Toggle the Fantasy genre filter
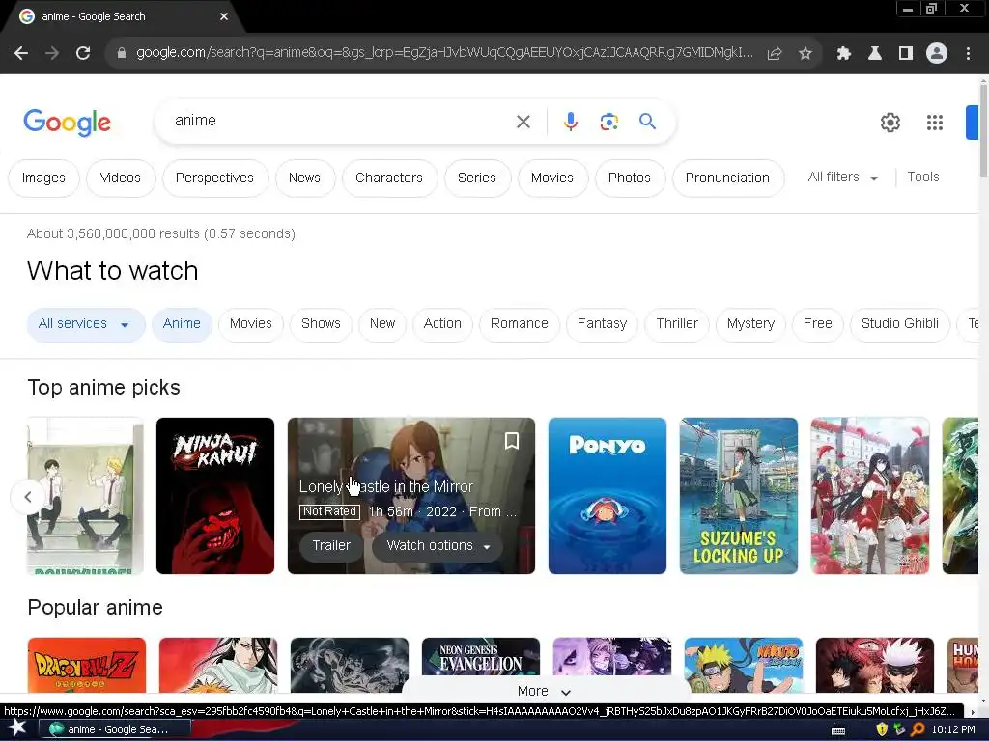Viewport: 989px width, 741px height. [x=603, y=324]
